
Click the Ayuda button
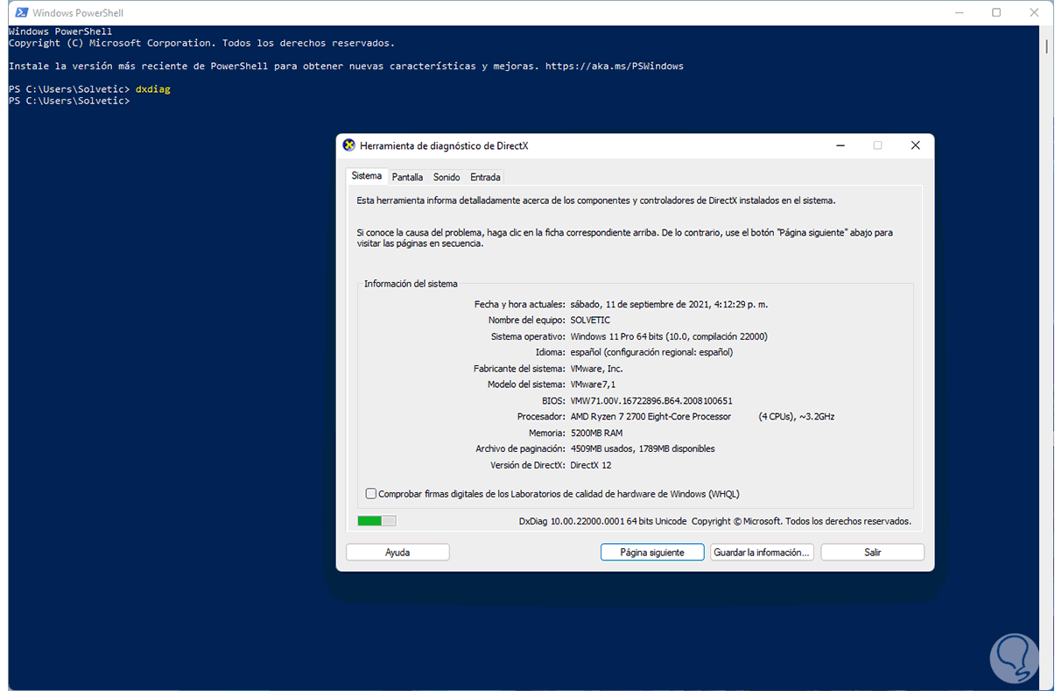(397, 553)
